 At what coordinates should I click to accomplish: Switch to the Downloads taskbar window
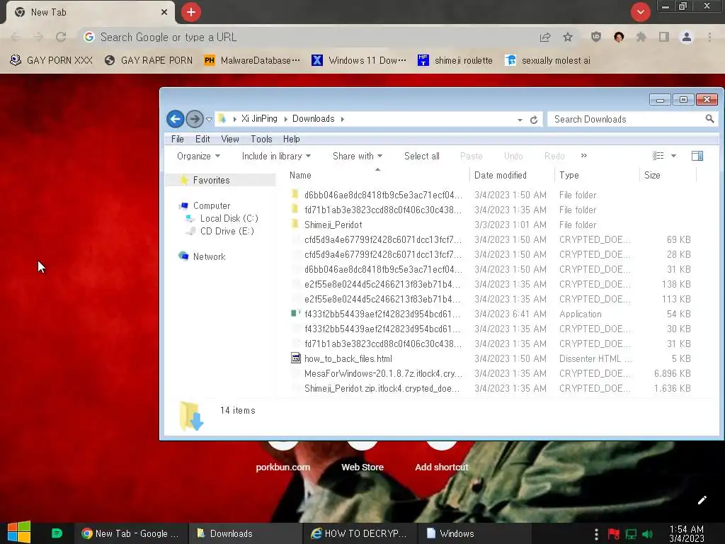(x=245, y=533)
